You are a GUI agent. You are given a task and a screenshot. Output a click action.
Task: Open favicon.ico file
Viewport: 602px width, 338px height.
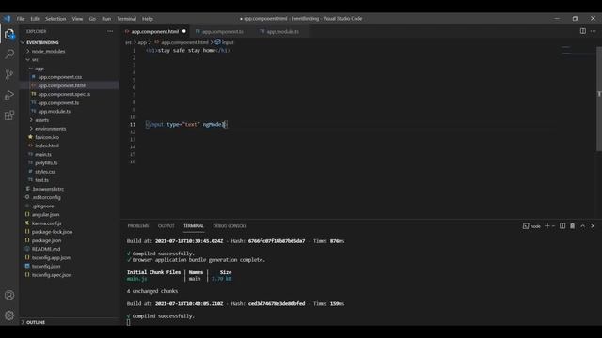pyautogui.click(x=47, y=137)
